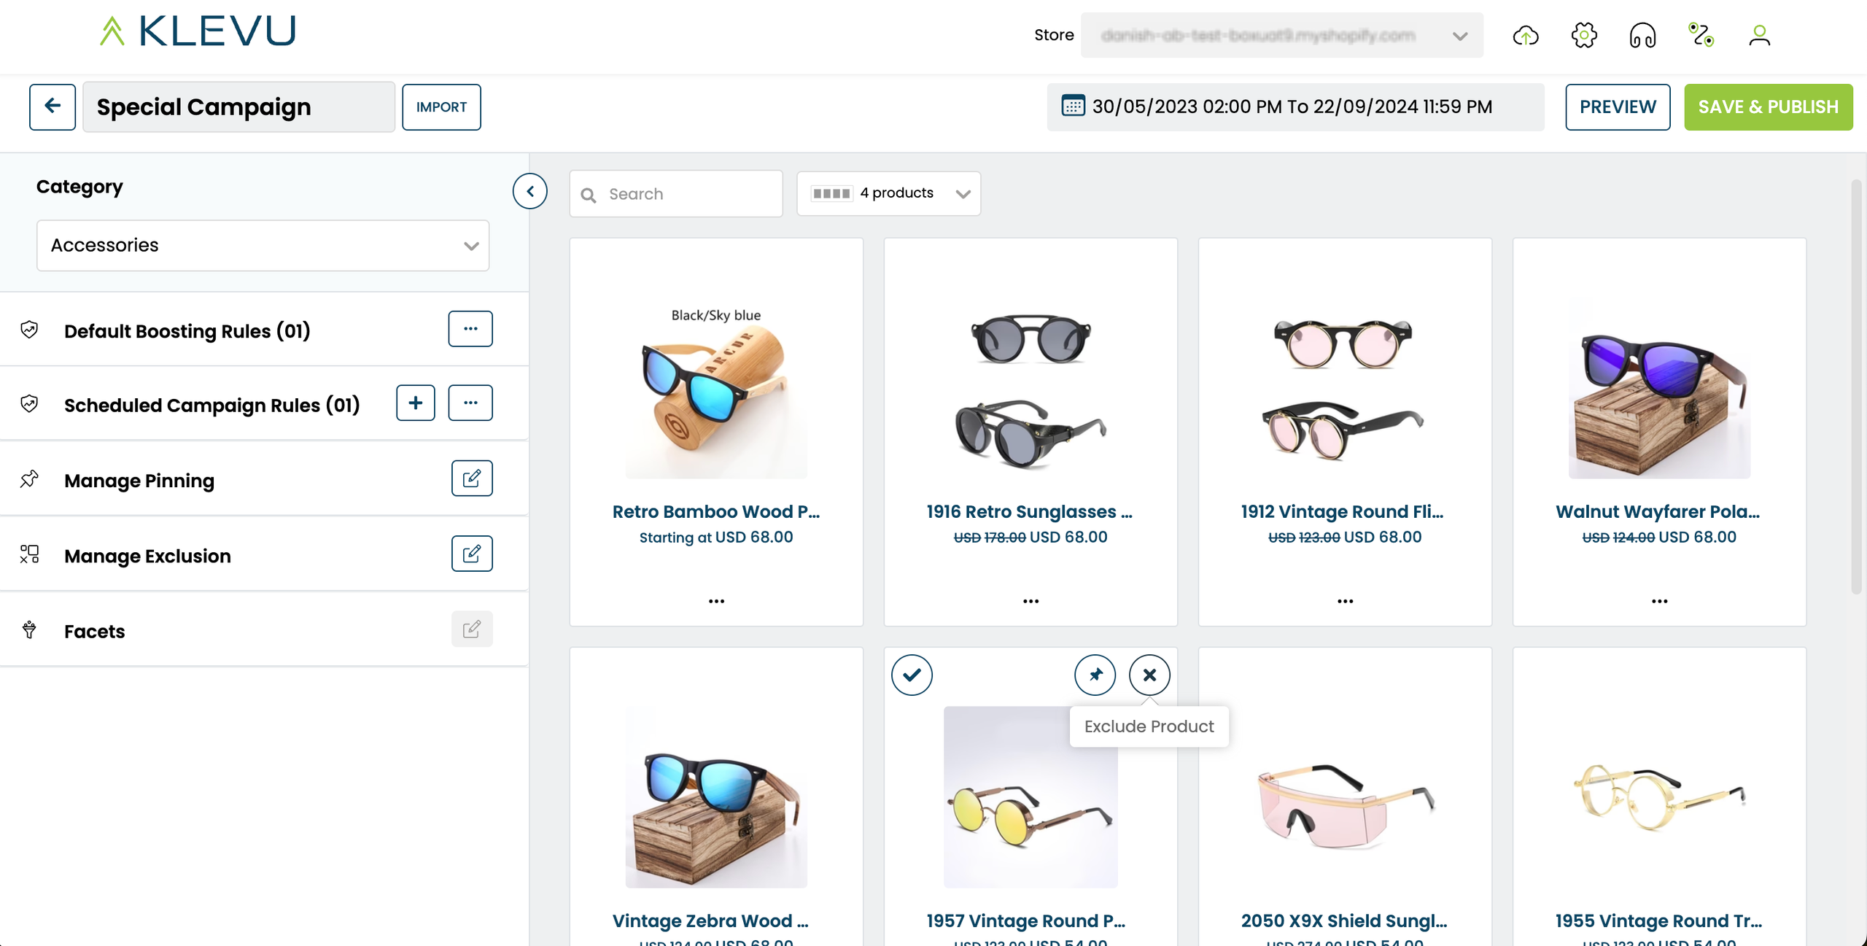Collapse the left sidebar panel
This screenshot has width=1867, height=946.
pos(530,191)
